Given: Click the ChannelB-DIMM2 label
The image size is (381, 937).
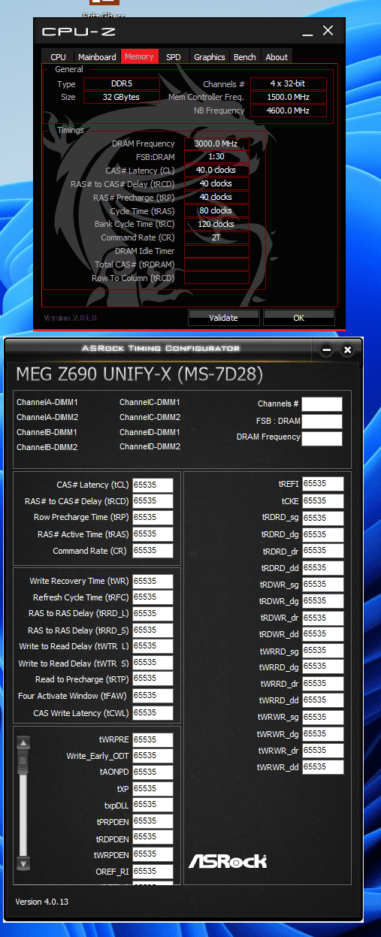Looking at the screenshot, I should pyautogui.click(x=47, y=447).
